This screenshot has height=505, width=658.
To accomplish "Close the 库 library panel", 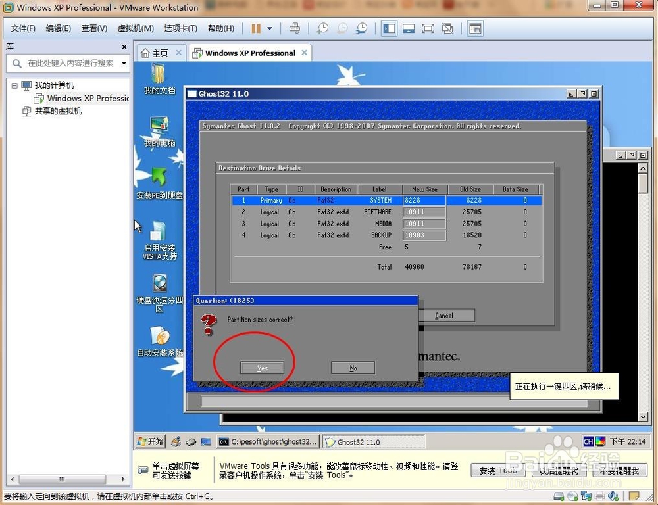I will (124, 47).
